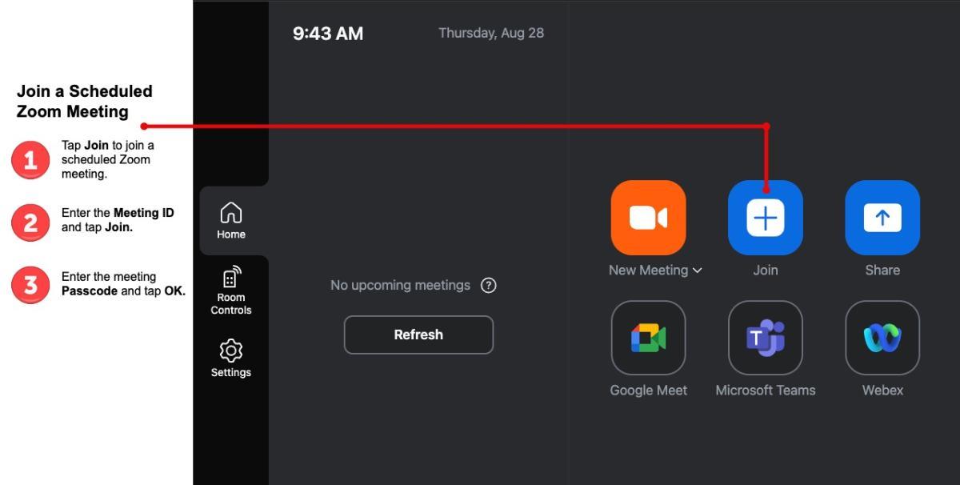Viewport: 960px width, 485px height.
Task: Launch Google Meet
Action: point(648,338)
